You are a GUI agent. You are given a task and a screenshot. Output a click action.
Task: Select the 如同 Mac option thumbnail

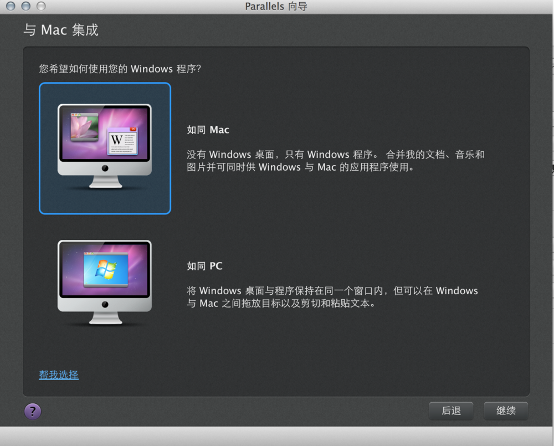[105, 148]
